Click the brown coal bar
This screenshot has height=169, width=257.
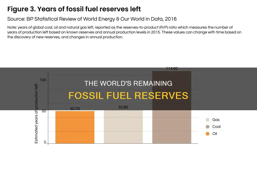pyautogui.click(x=172, y=107)
